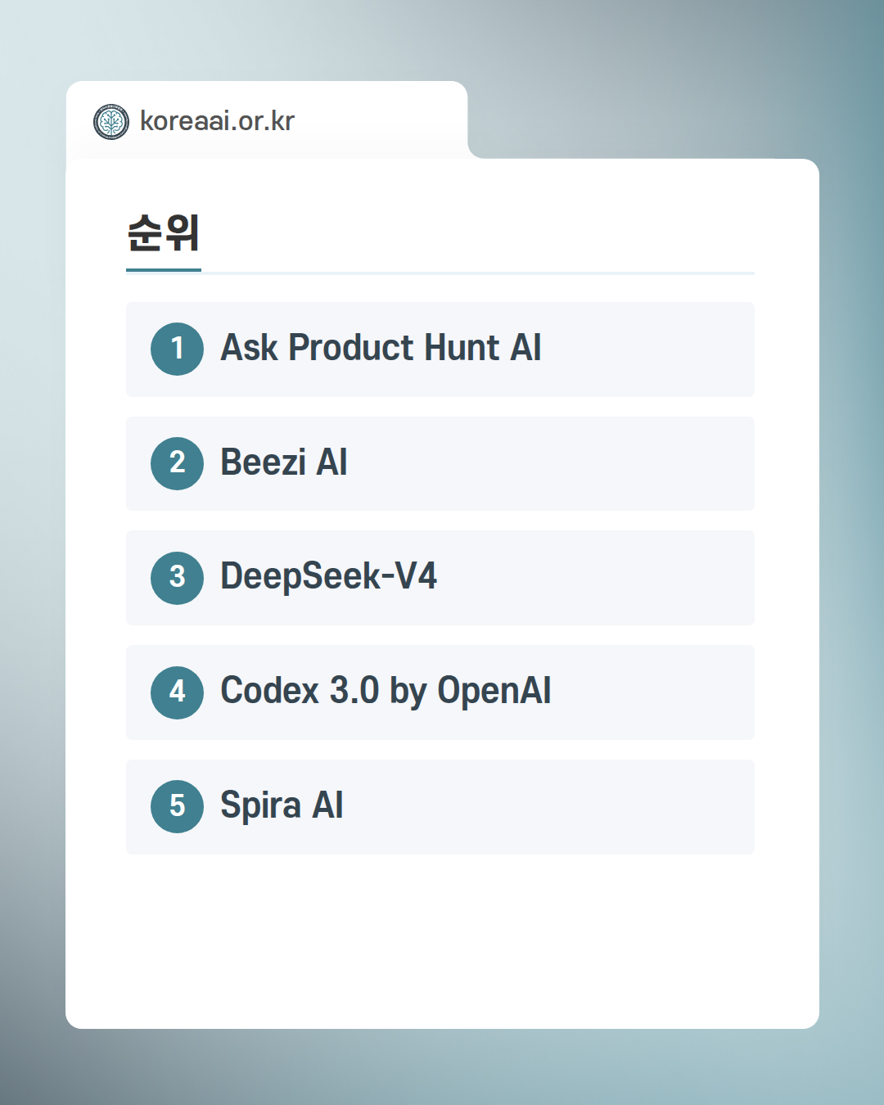Click the koreaai brain logo icon
This screenshot has height=1105, width=884.
pyautogui.click(x=111, y=122)
